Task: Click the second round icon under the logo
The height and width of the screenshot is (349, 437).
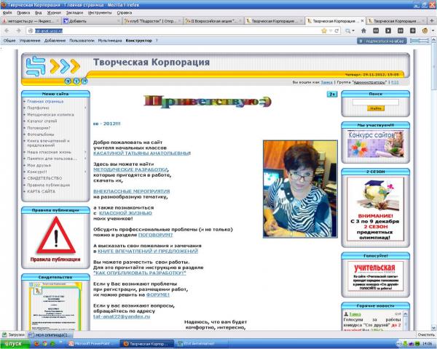Action: pyautogui.click(x=76, y=81)
